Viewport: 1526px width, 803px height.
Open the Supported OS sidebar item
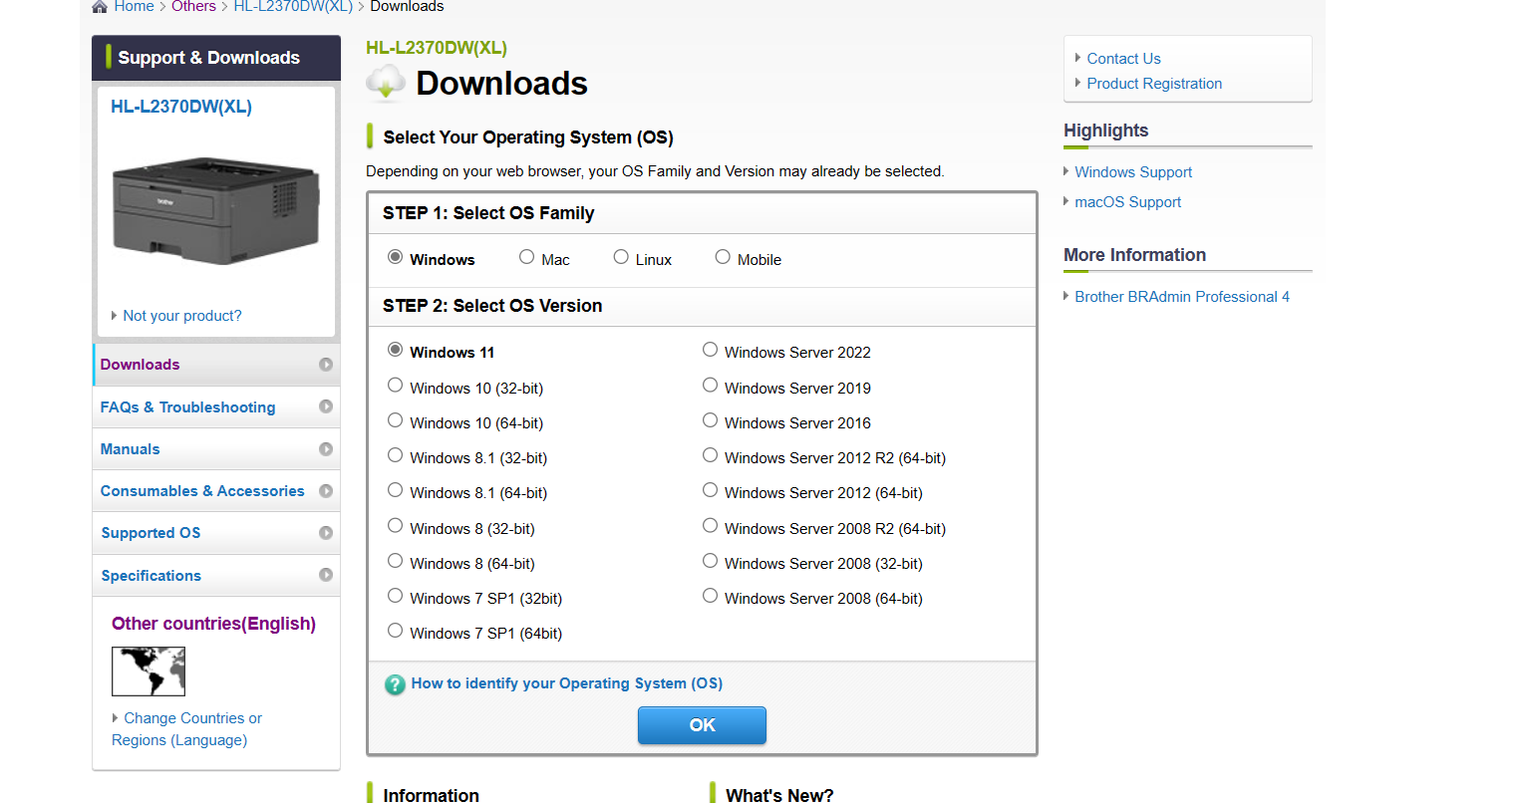(216, 533)
